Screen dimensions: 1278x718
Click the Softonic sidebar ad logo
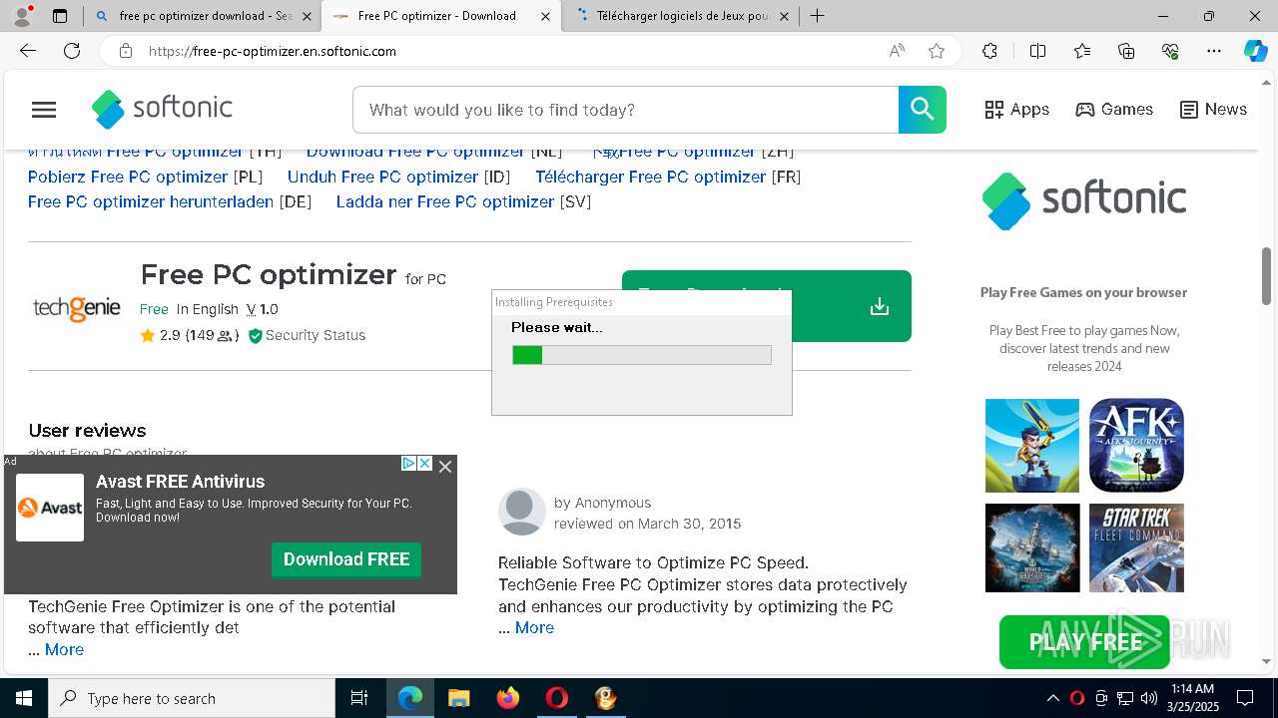coord(1084,200)
